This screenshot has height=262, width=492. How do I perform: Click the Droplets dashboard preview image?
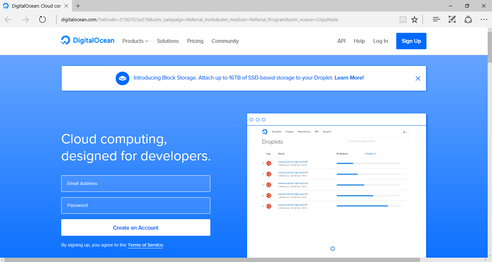336,185
